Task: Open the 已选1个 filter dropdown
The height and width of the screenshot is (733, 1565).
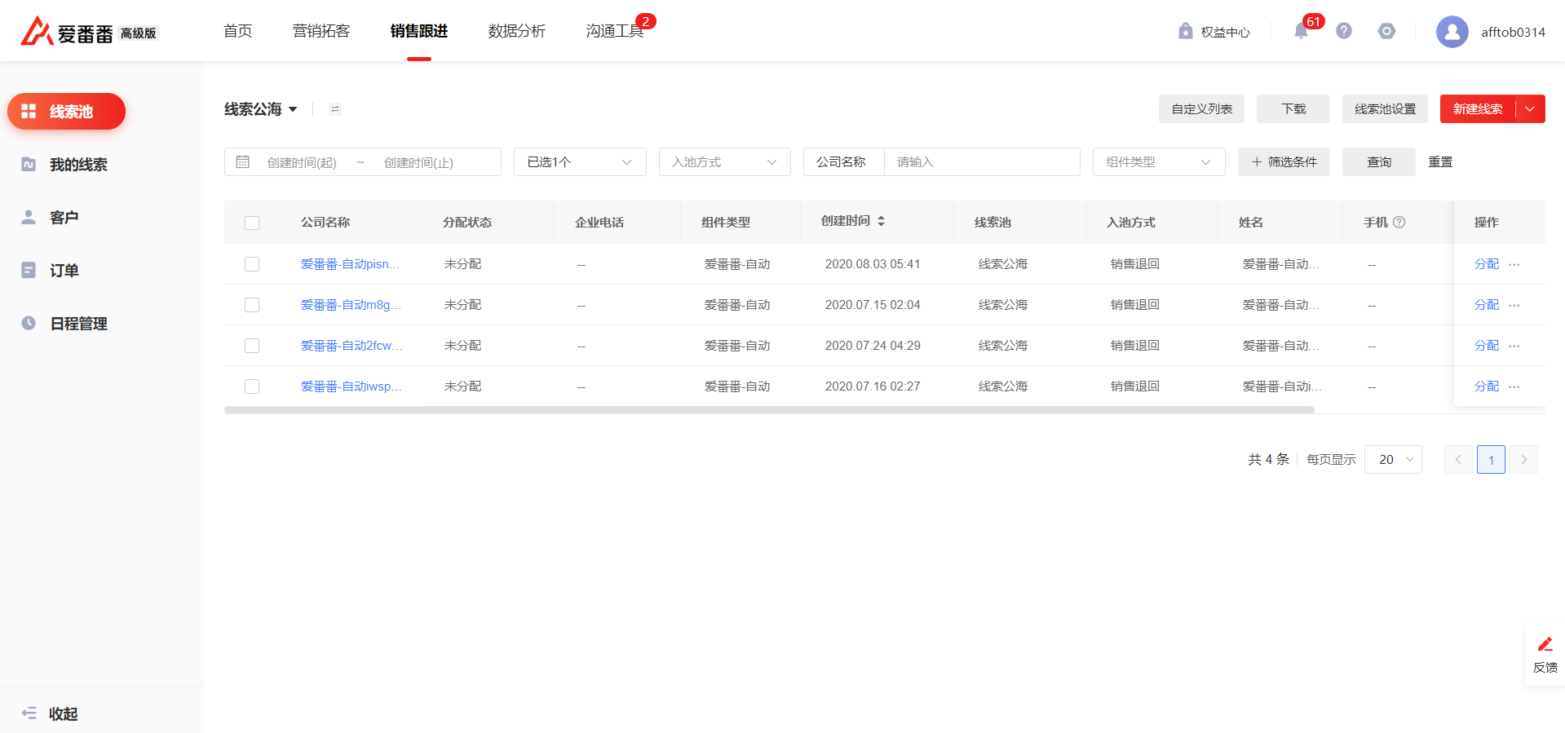Action: [580, 161]
